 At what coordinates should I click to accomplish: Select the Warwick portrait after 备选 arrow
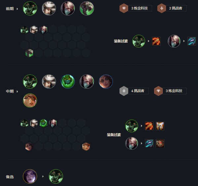pos(56,176)
